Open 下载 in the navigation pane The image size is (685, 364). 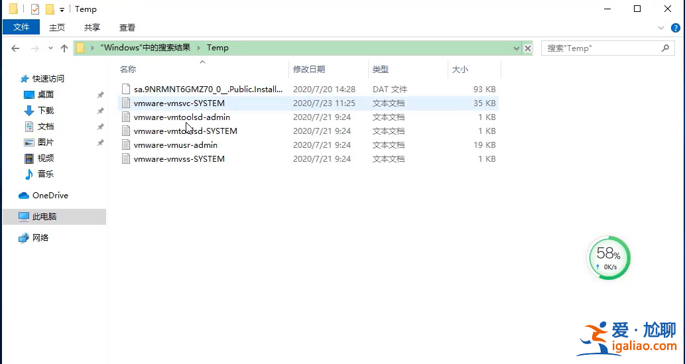46,111
